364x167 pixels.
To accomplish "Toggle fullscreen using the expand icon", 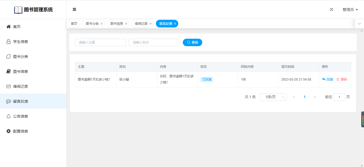I will (331, 10).
